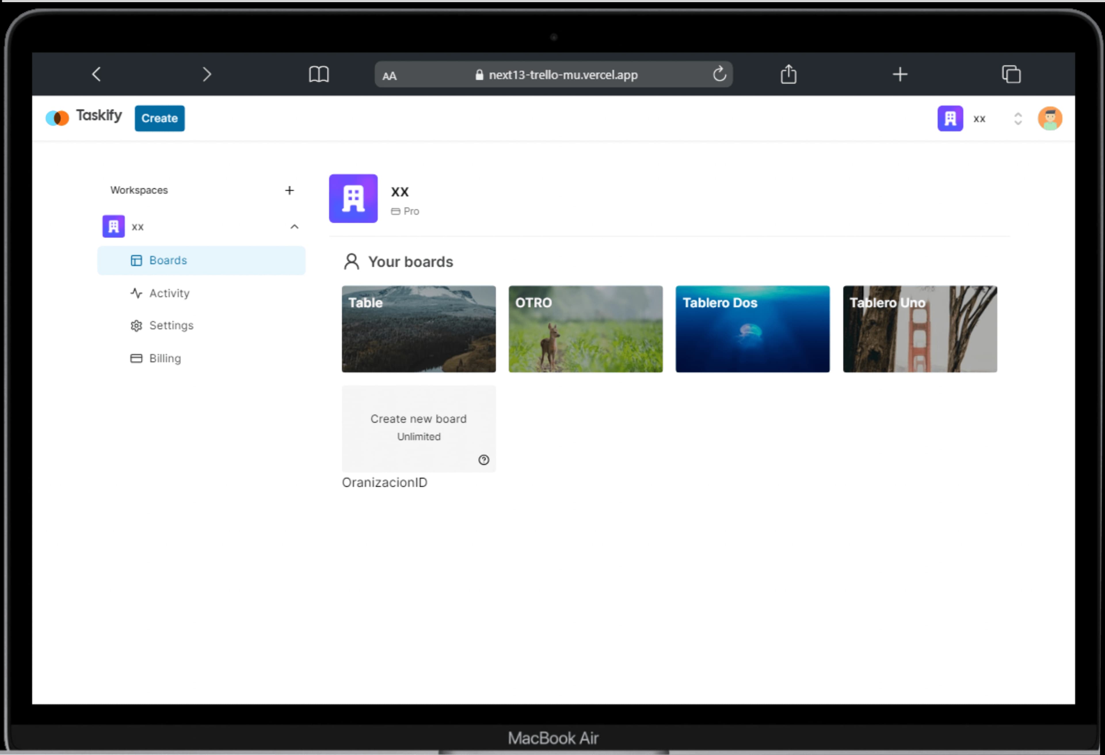The width and height of the screenshot is (1105, 755).
Task: Open a new browser tab
Action: click(900, 74)
